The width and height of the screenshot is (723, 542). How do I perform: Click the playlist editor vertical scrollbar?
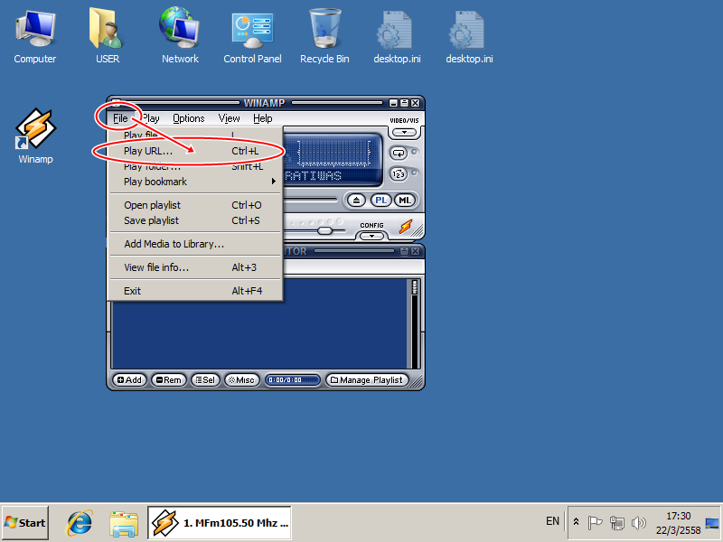[x=415, y=323]
